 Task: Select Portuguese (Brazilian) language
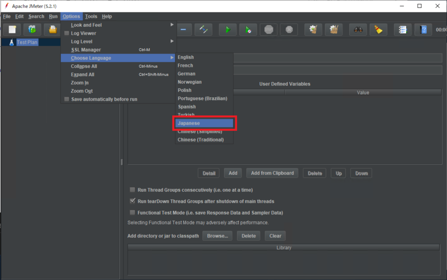[204, 98]
